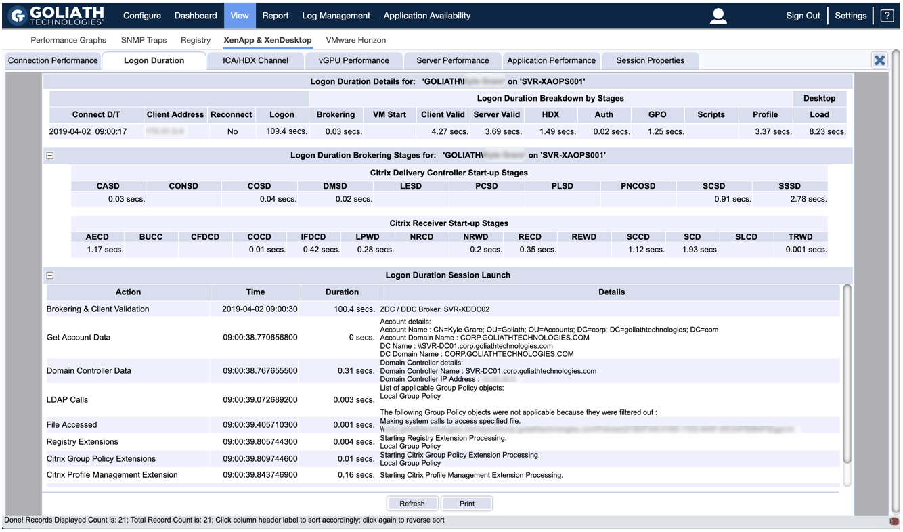Open the Log Management menu
Screen dimensions: 903x532
(336, 15)
